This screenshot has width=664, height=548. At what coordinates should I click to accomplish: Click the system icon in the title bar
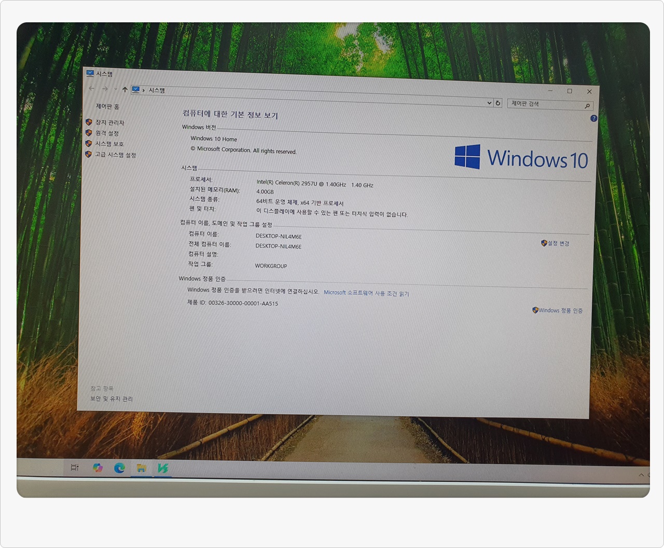tap(90, 73)
